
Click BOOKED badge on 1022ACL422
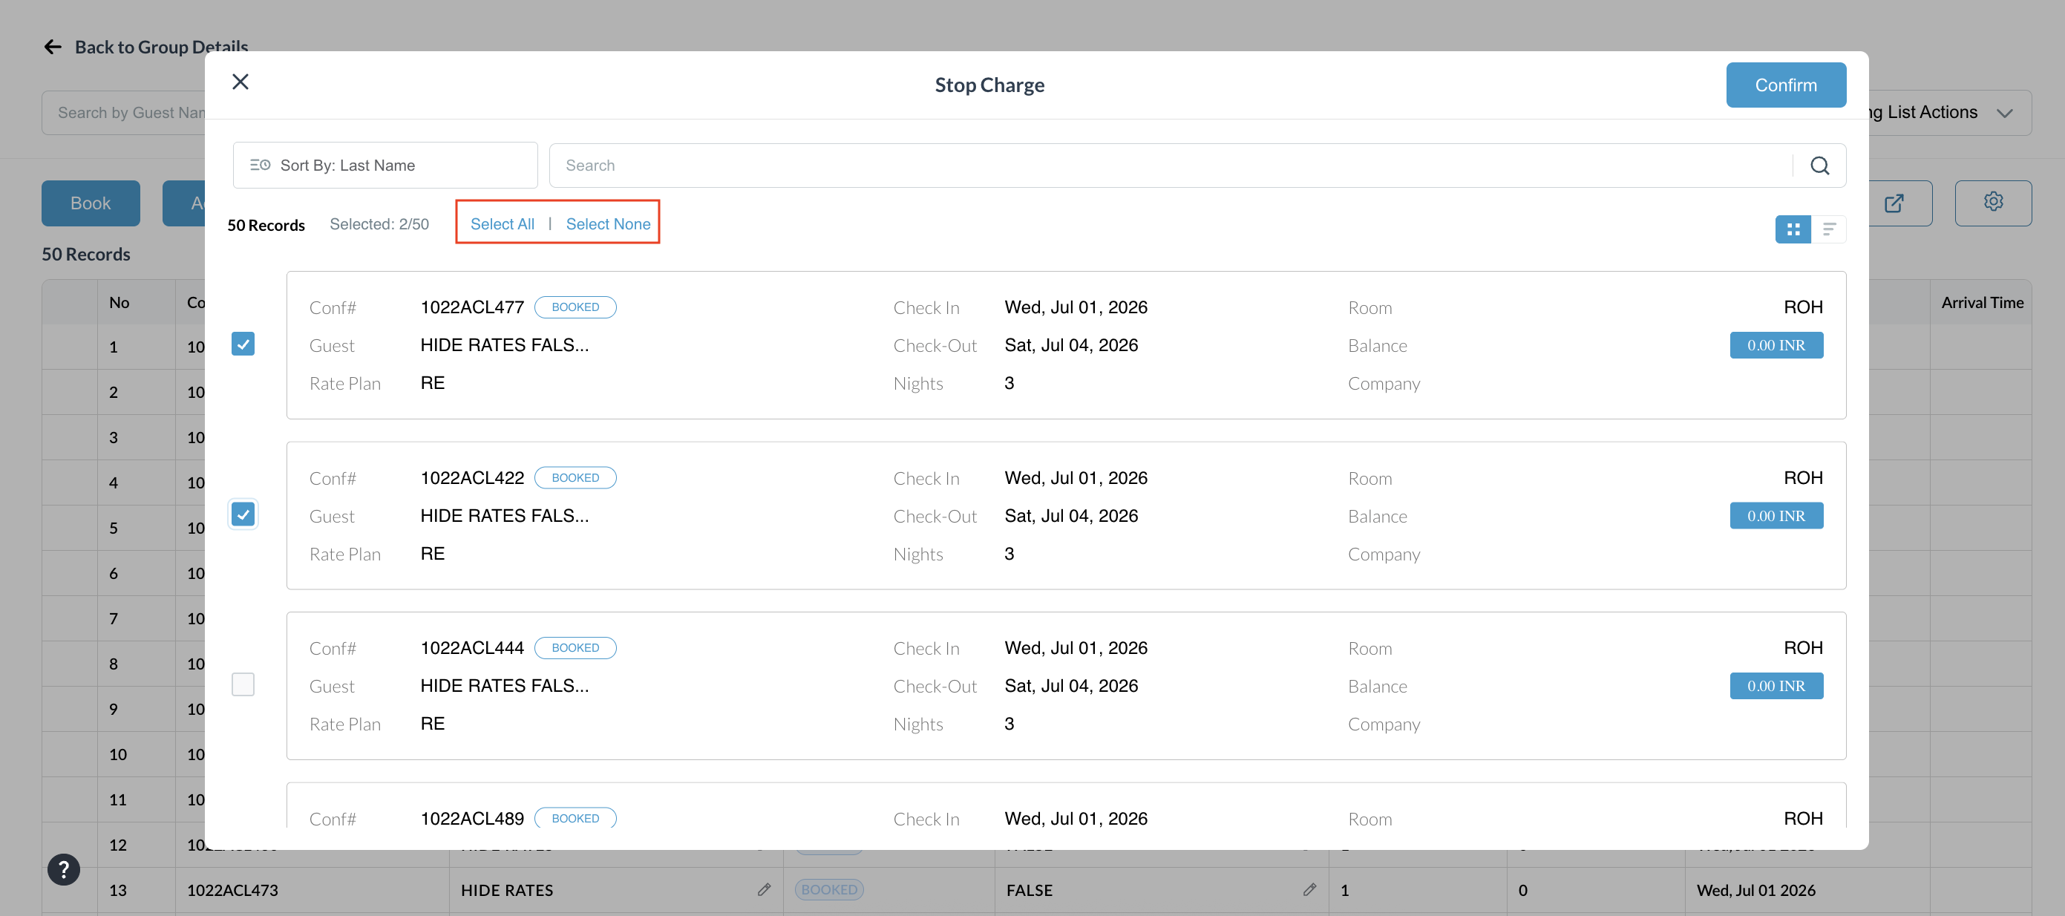point(575,477)
